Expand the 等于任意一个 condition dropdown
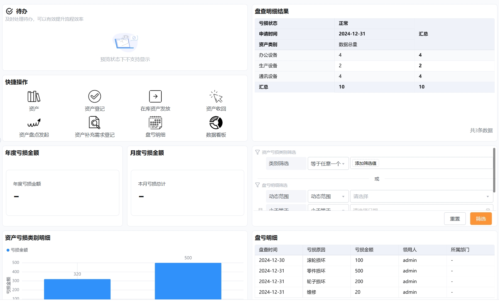The image size is (499, 301). pyautogui.click(x=328, y=164)
